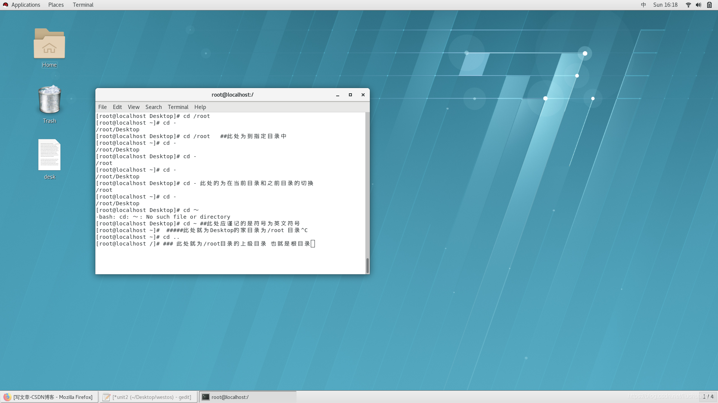
Task: Click the terminal icon in bottom taskbar
Action: pyautogui.click(x=206, y=397)
